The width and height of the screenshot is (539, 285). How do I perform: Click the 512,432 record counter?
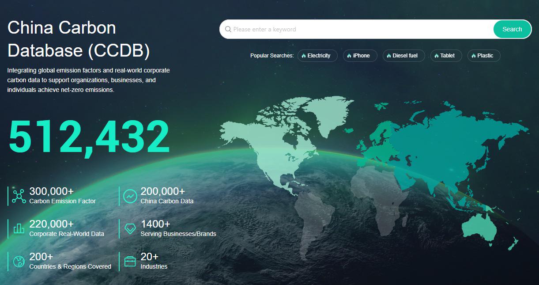click(89, 137)
